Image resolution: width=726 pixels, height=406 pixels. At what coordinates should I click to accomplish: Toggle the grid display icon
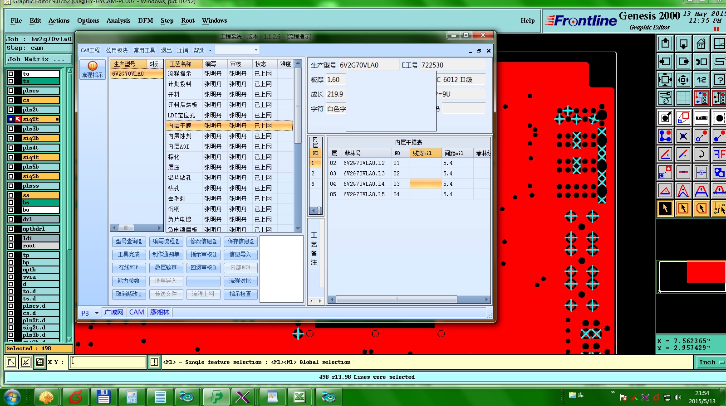point(683,98)
